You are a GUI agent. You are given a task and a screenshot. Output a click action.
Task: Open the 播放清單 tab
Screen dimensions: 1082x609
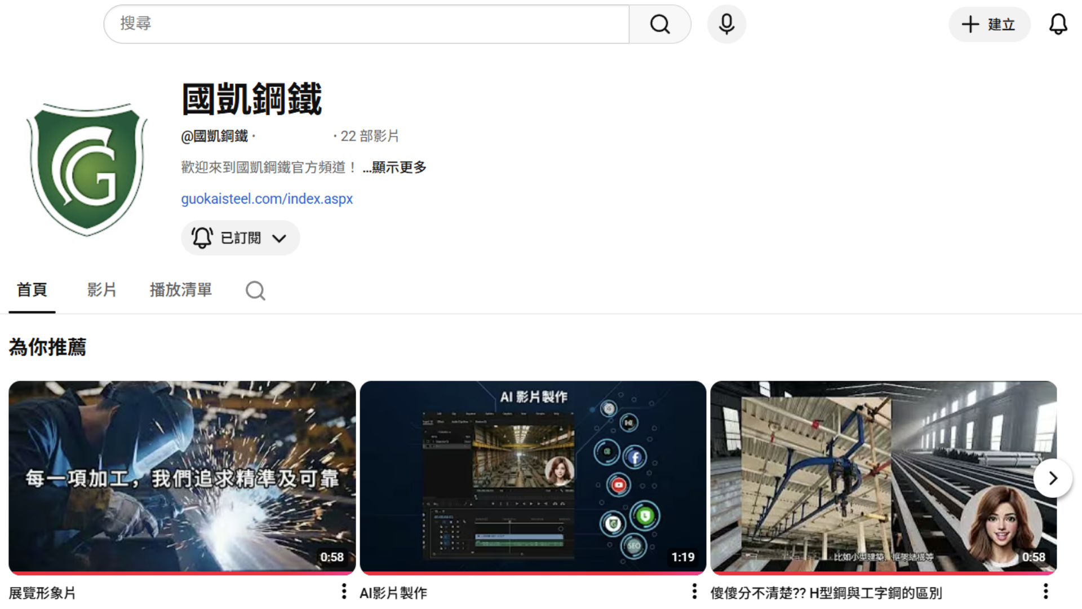coord(180,290)
